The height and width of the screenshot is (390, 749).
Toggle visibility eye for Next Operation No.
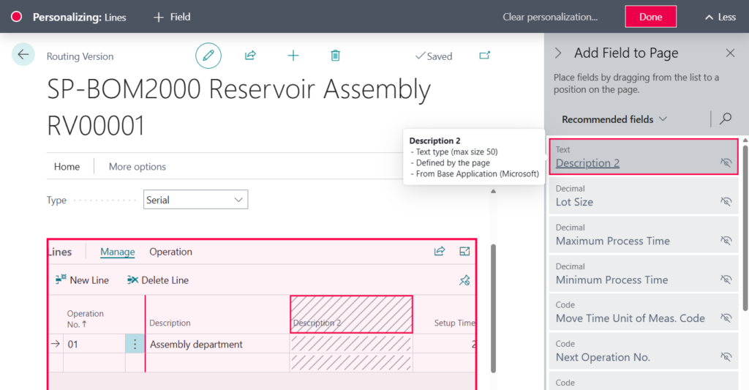pyautogui.click(x=726, y=357)
